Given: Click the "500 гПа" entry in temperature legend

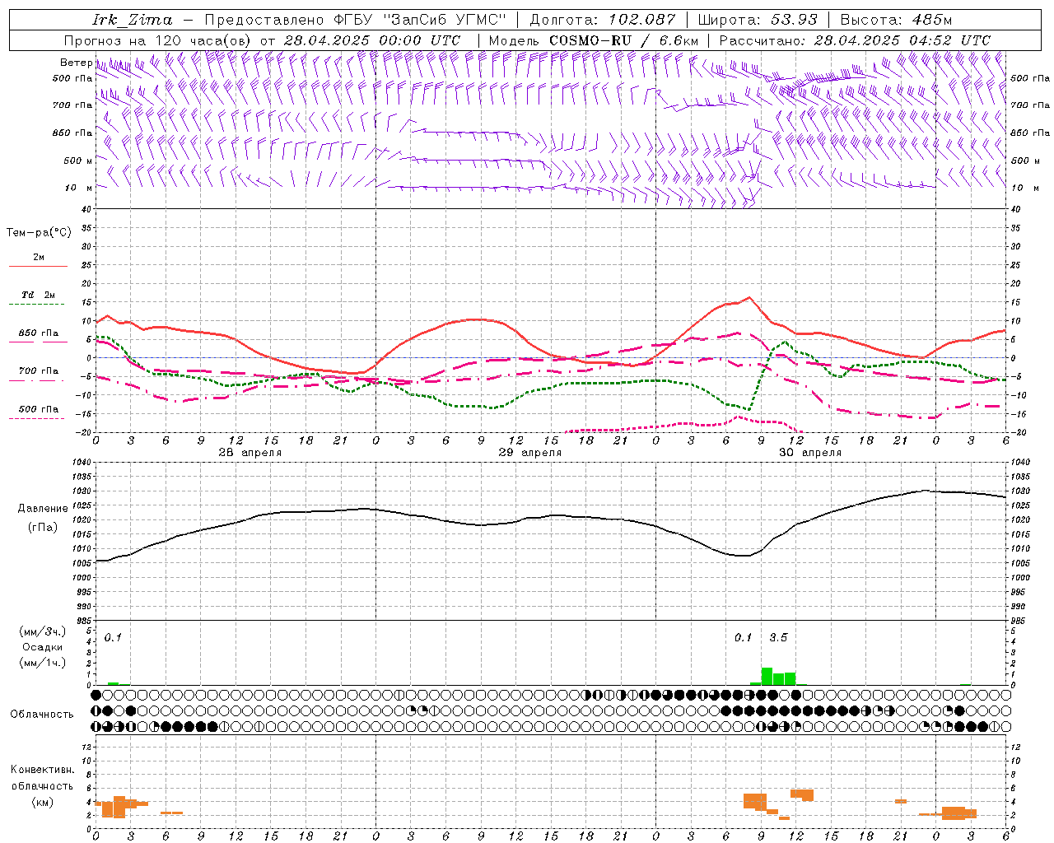Looking at the screenshot, I should coord(39,409).
